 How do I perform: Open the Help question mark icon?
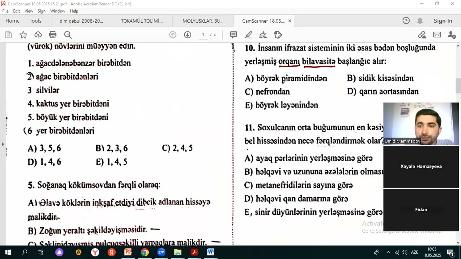406,21
